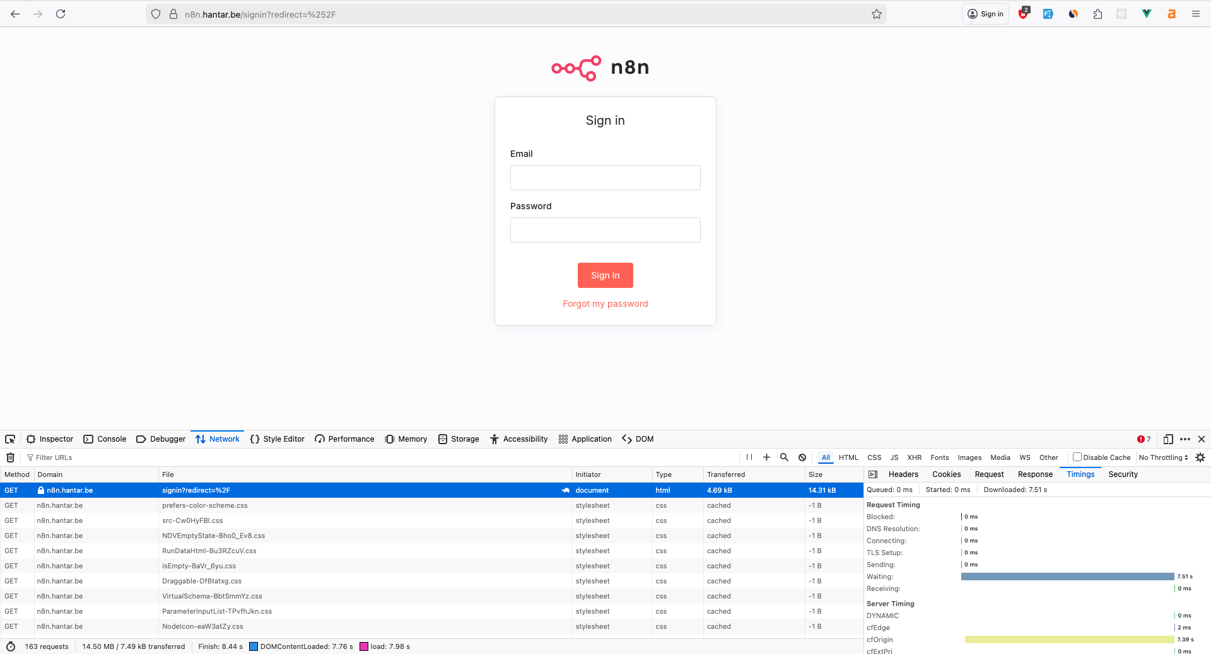Toggle Responsive Design Mode
The width and height of the screenshot is (1211, 654).
click(1168, 439)
